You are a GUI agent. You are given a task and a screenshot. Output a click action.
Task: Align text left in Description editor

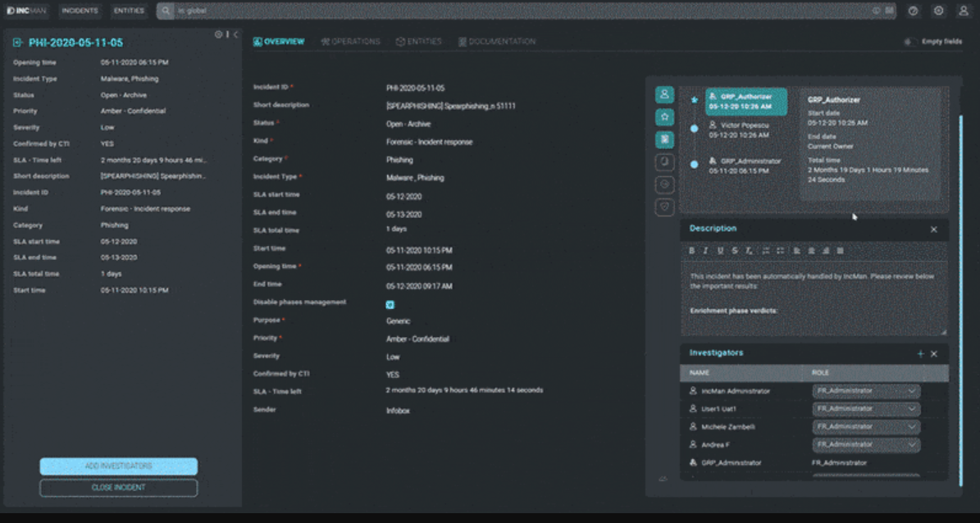coord(797,251)
